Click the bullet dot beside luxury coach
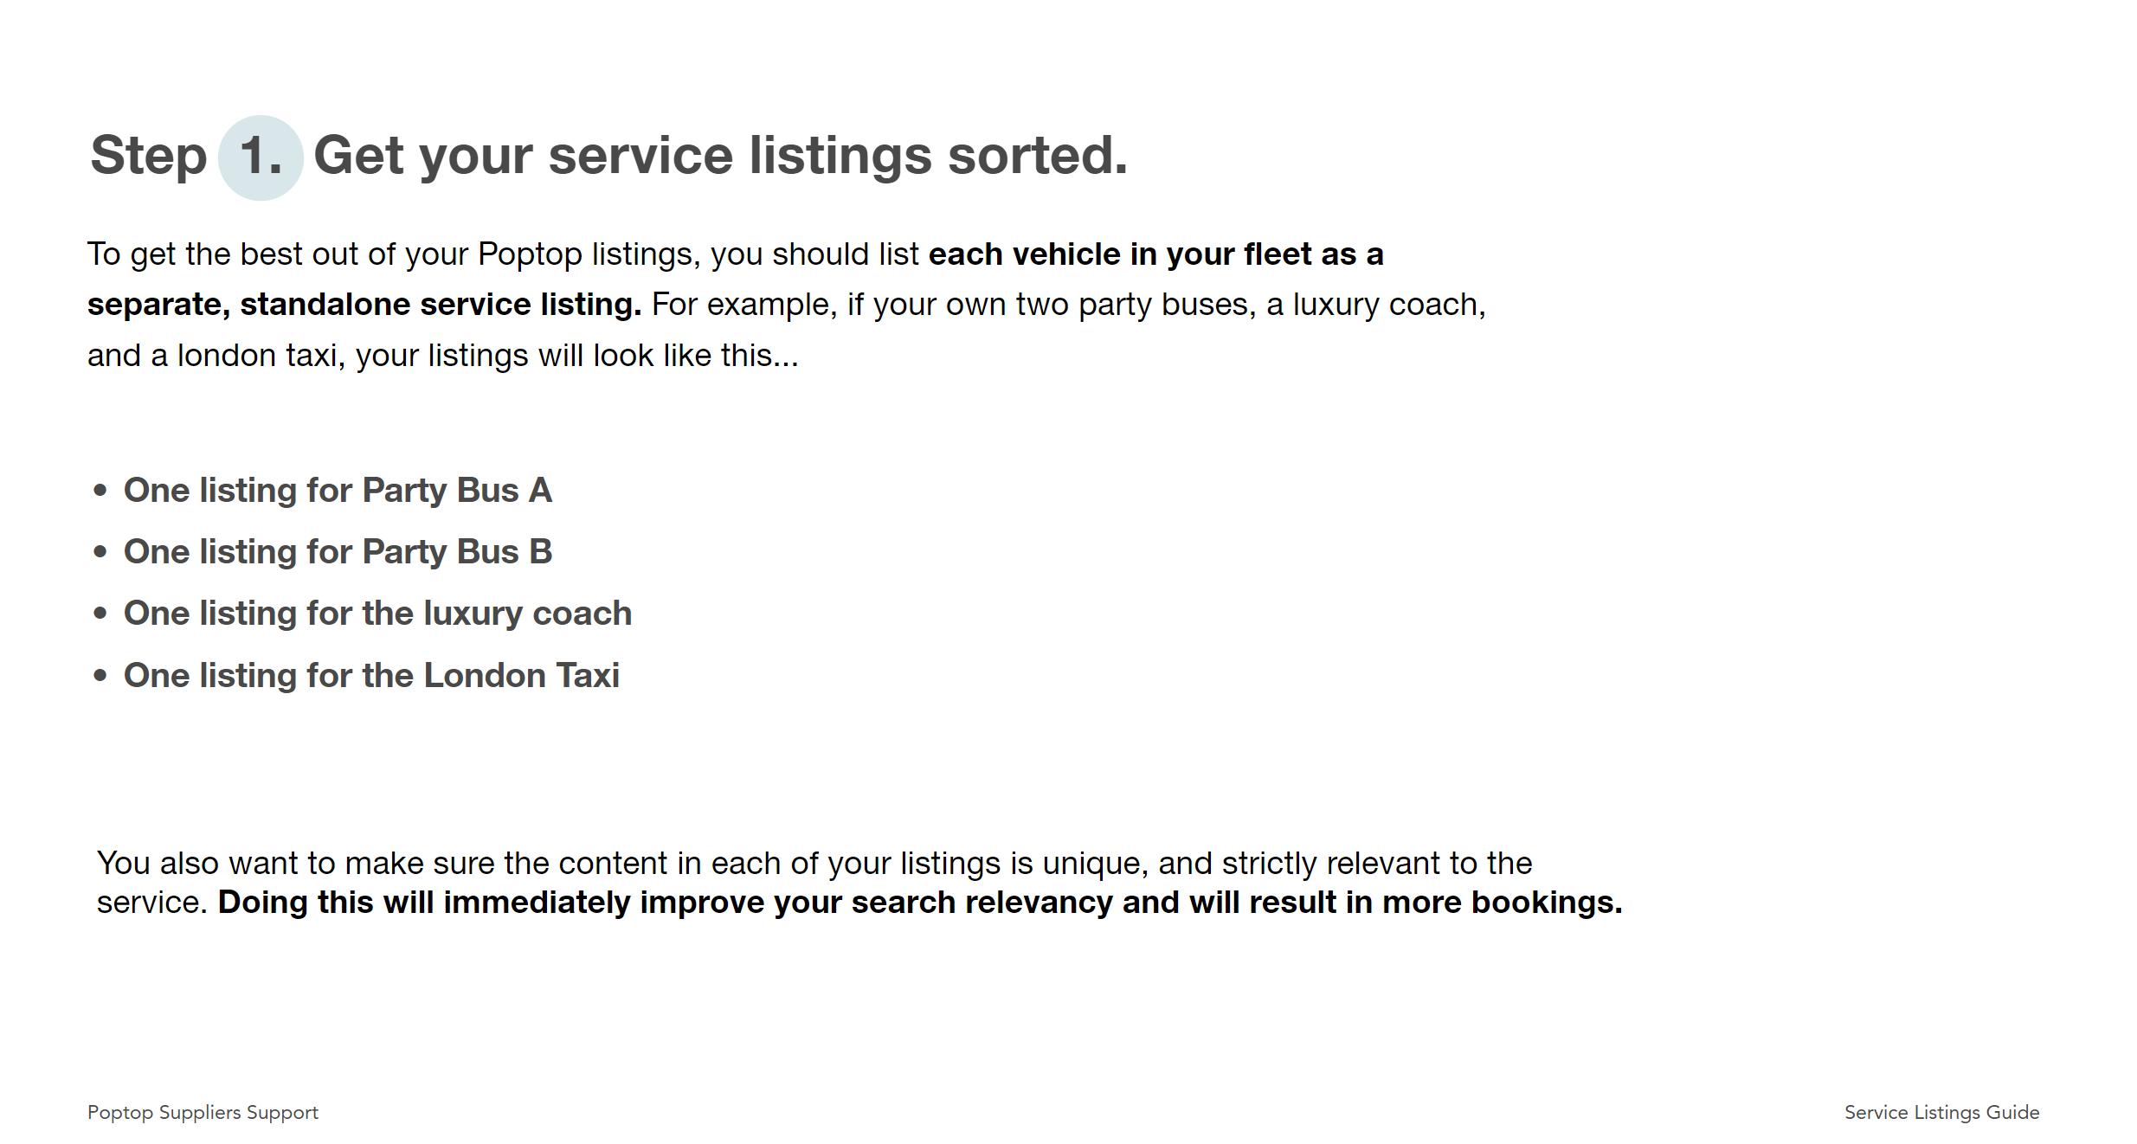This screenshot has height=1144, width=2137. pyautogui.click(x=100, y=614)
